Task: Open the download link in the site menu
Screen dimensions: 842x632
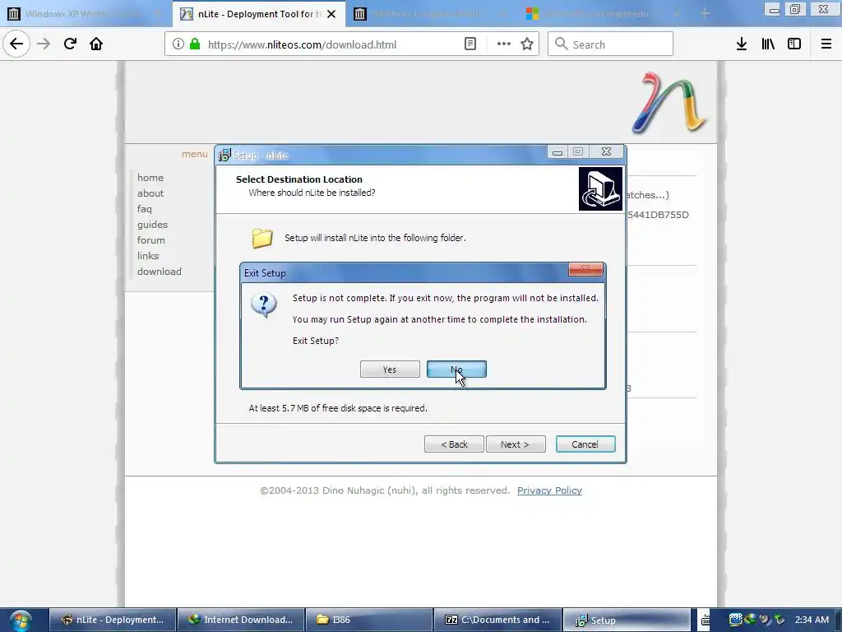Action: coord(160,272)
